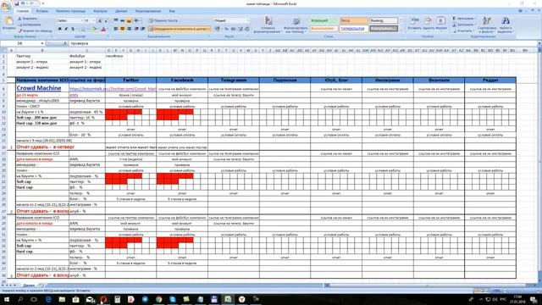Switch to the Вставка ribbon tab

click(42, 11)
